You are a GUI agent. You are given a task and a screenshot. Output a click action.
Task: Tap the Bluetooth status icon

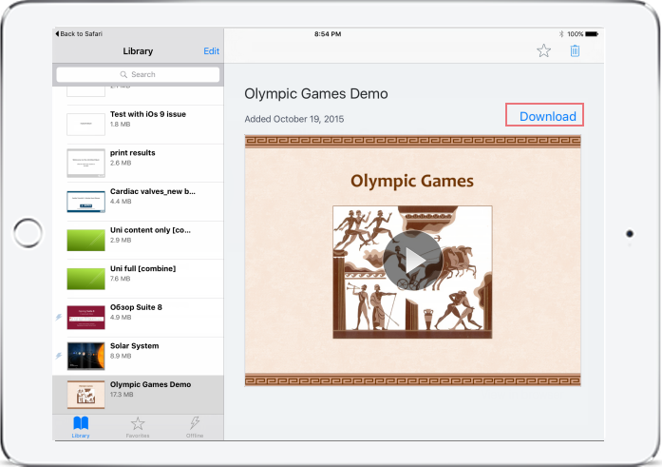pos(561,34)
